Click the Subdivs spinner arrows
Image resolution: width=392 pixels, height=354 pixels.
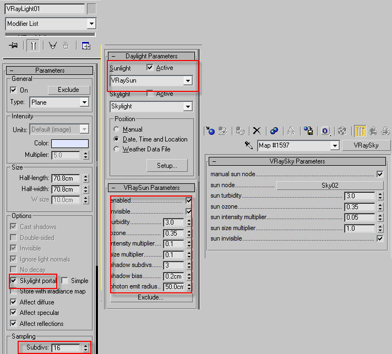pos(86,348)
